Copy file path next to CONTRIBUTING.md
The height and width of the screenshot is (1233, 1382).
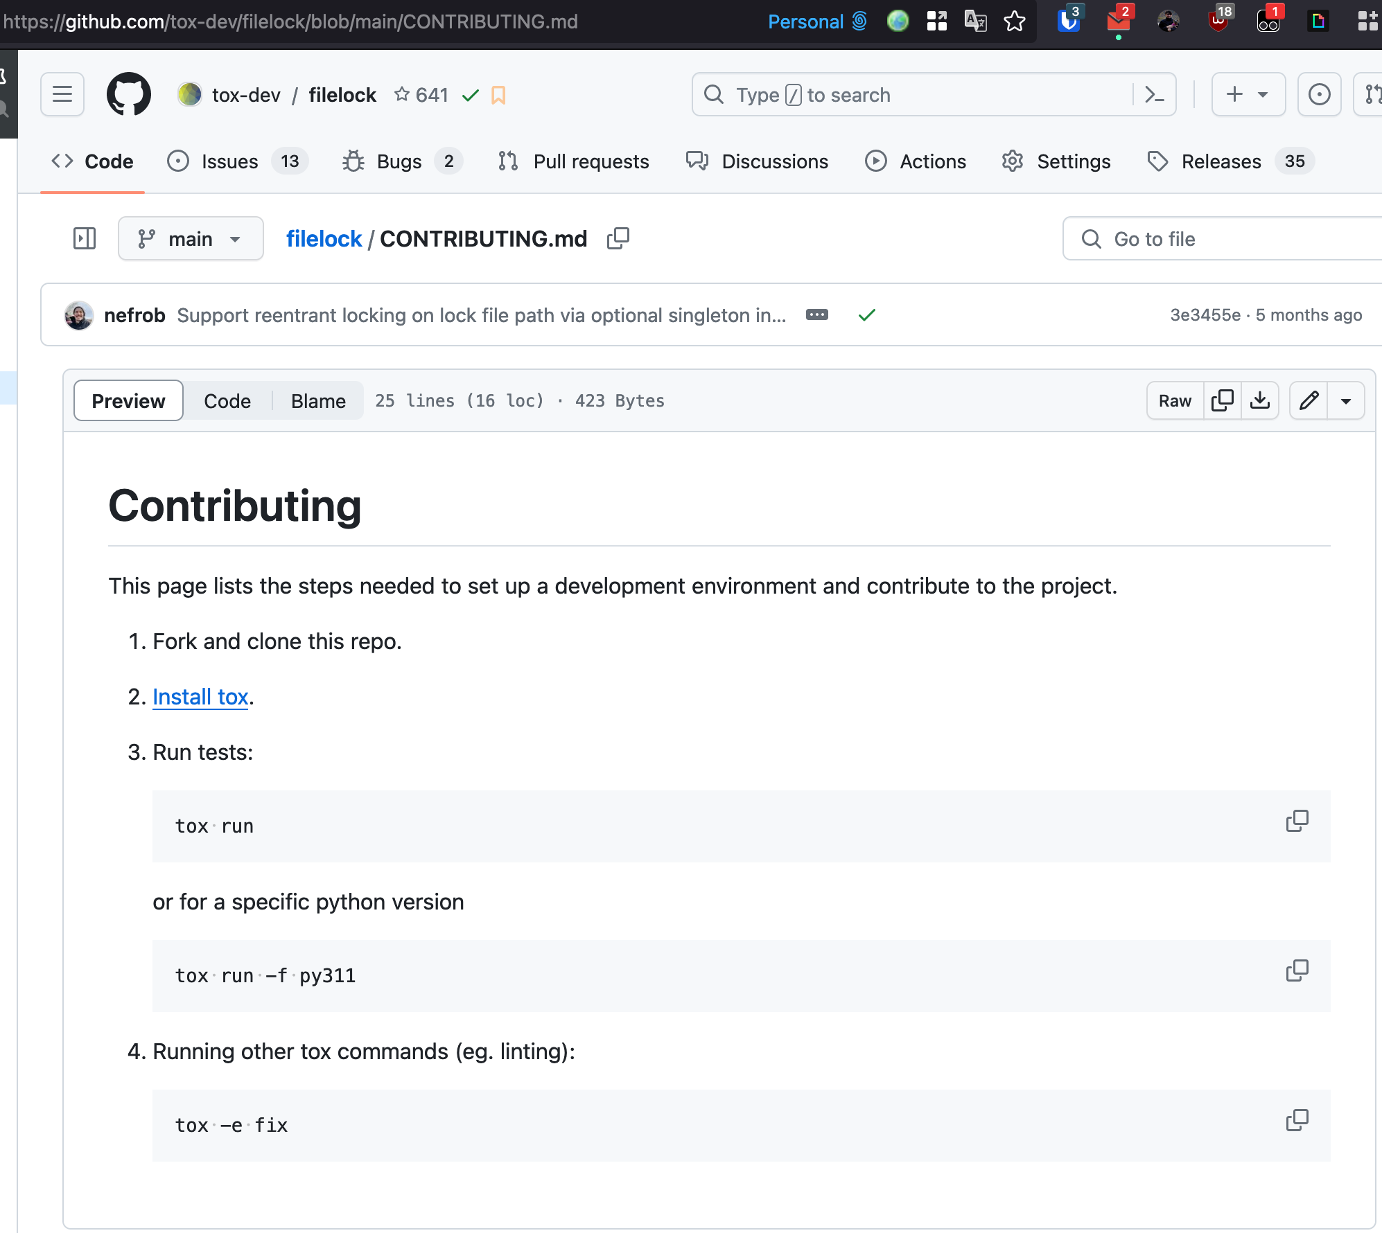tap(618, 238)
